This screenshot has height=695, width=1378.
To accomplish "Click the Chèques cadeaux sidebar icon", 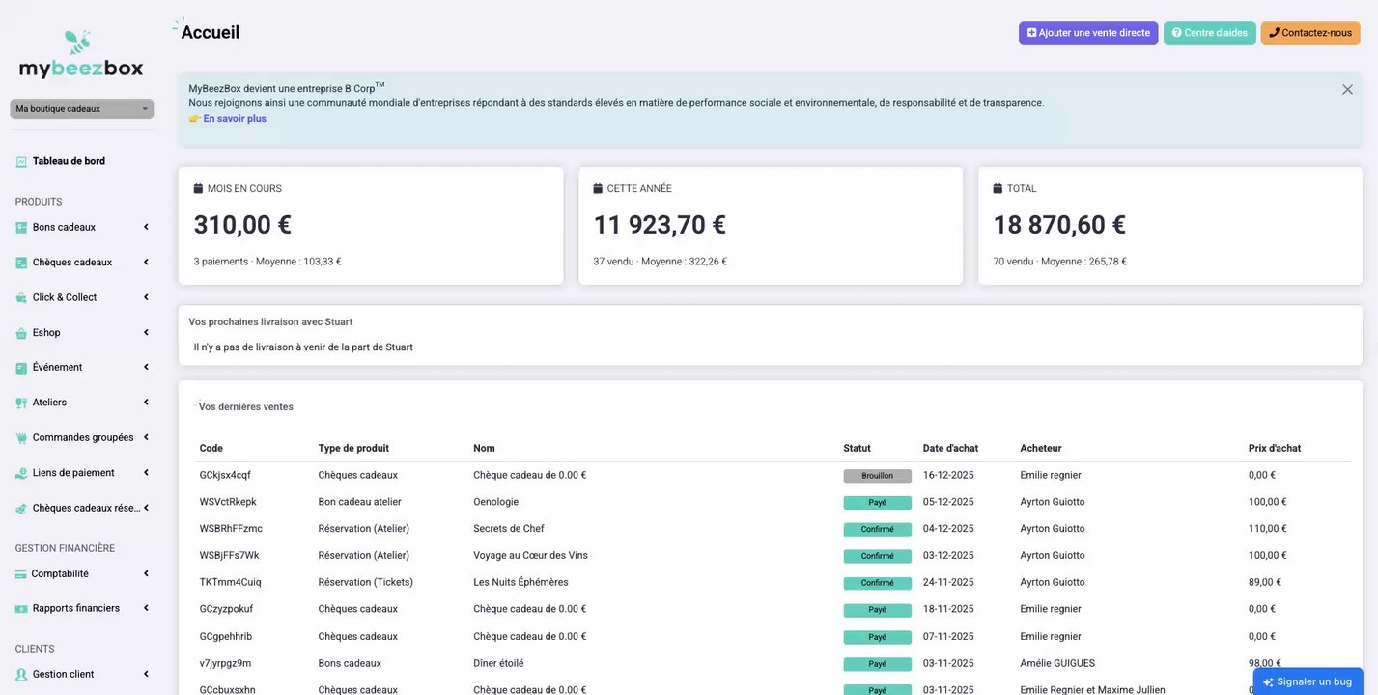I will coord(21,263).
